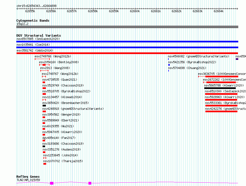The image size is (246, 186).
Task: Open nsv5928963 (Almarri2020) variant
Action: [225, 97]
